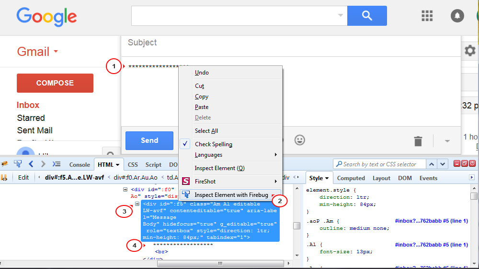This screenshot has width=479, height=269.
Task: Click the Style panel vertical scrollbar thumb
Action: [474, 196]
